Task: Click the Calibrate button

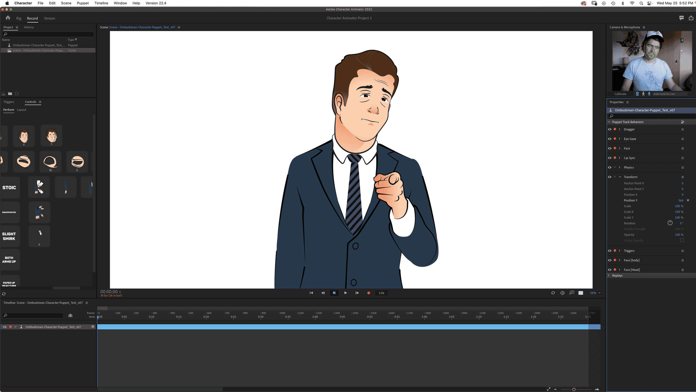Action: point(620,94)
